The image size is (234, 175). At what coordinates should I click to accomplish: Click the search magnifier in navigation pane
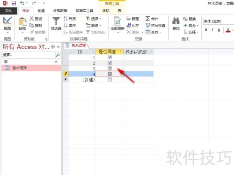[x=58, y=55]
